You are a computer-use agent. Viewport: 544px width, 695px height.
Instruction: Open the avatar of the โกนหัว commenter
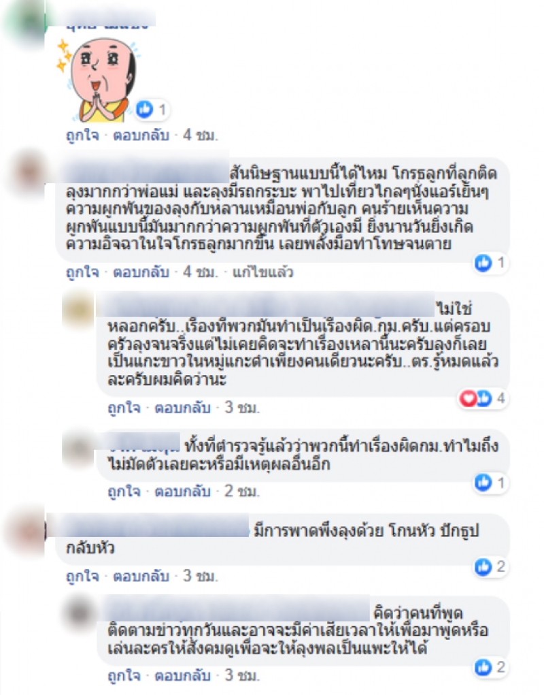tap(26, 531)
